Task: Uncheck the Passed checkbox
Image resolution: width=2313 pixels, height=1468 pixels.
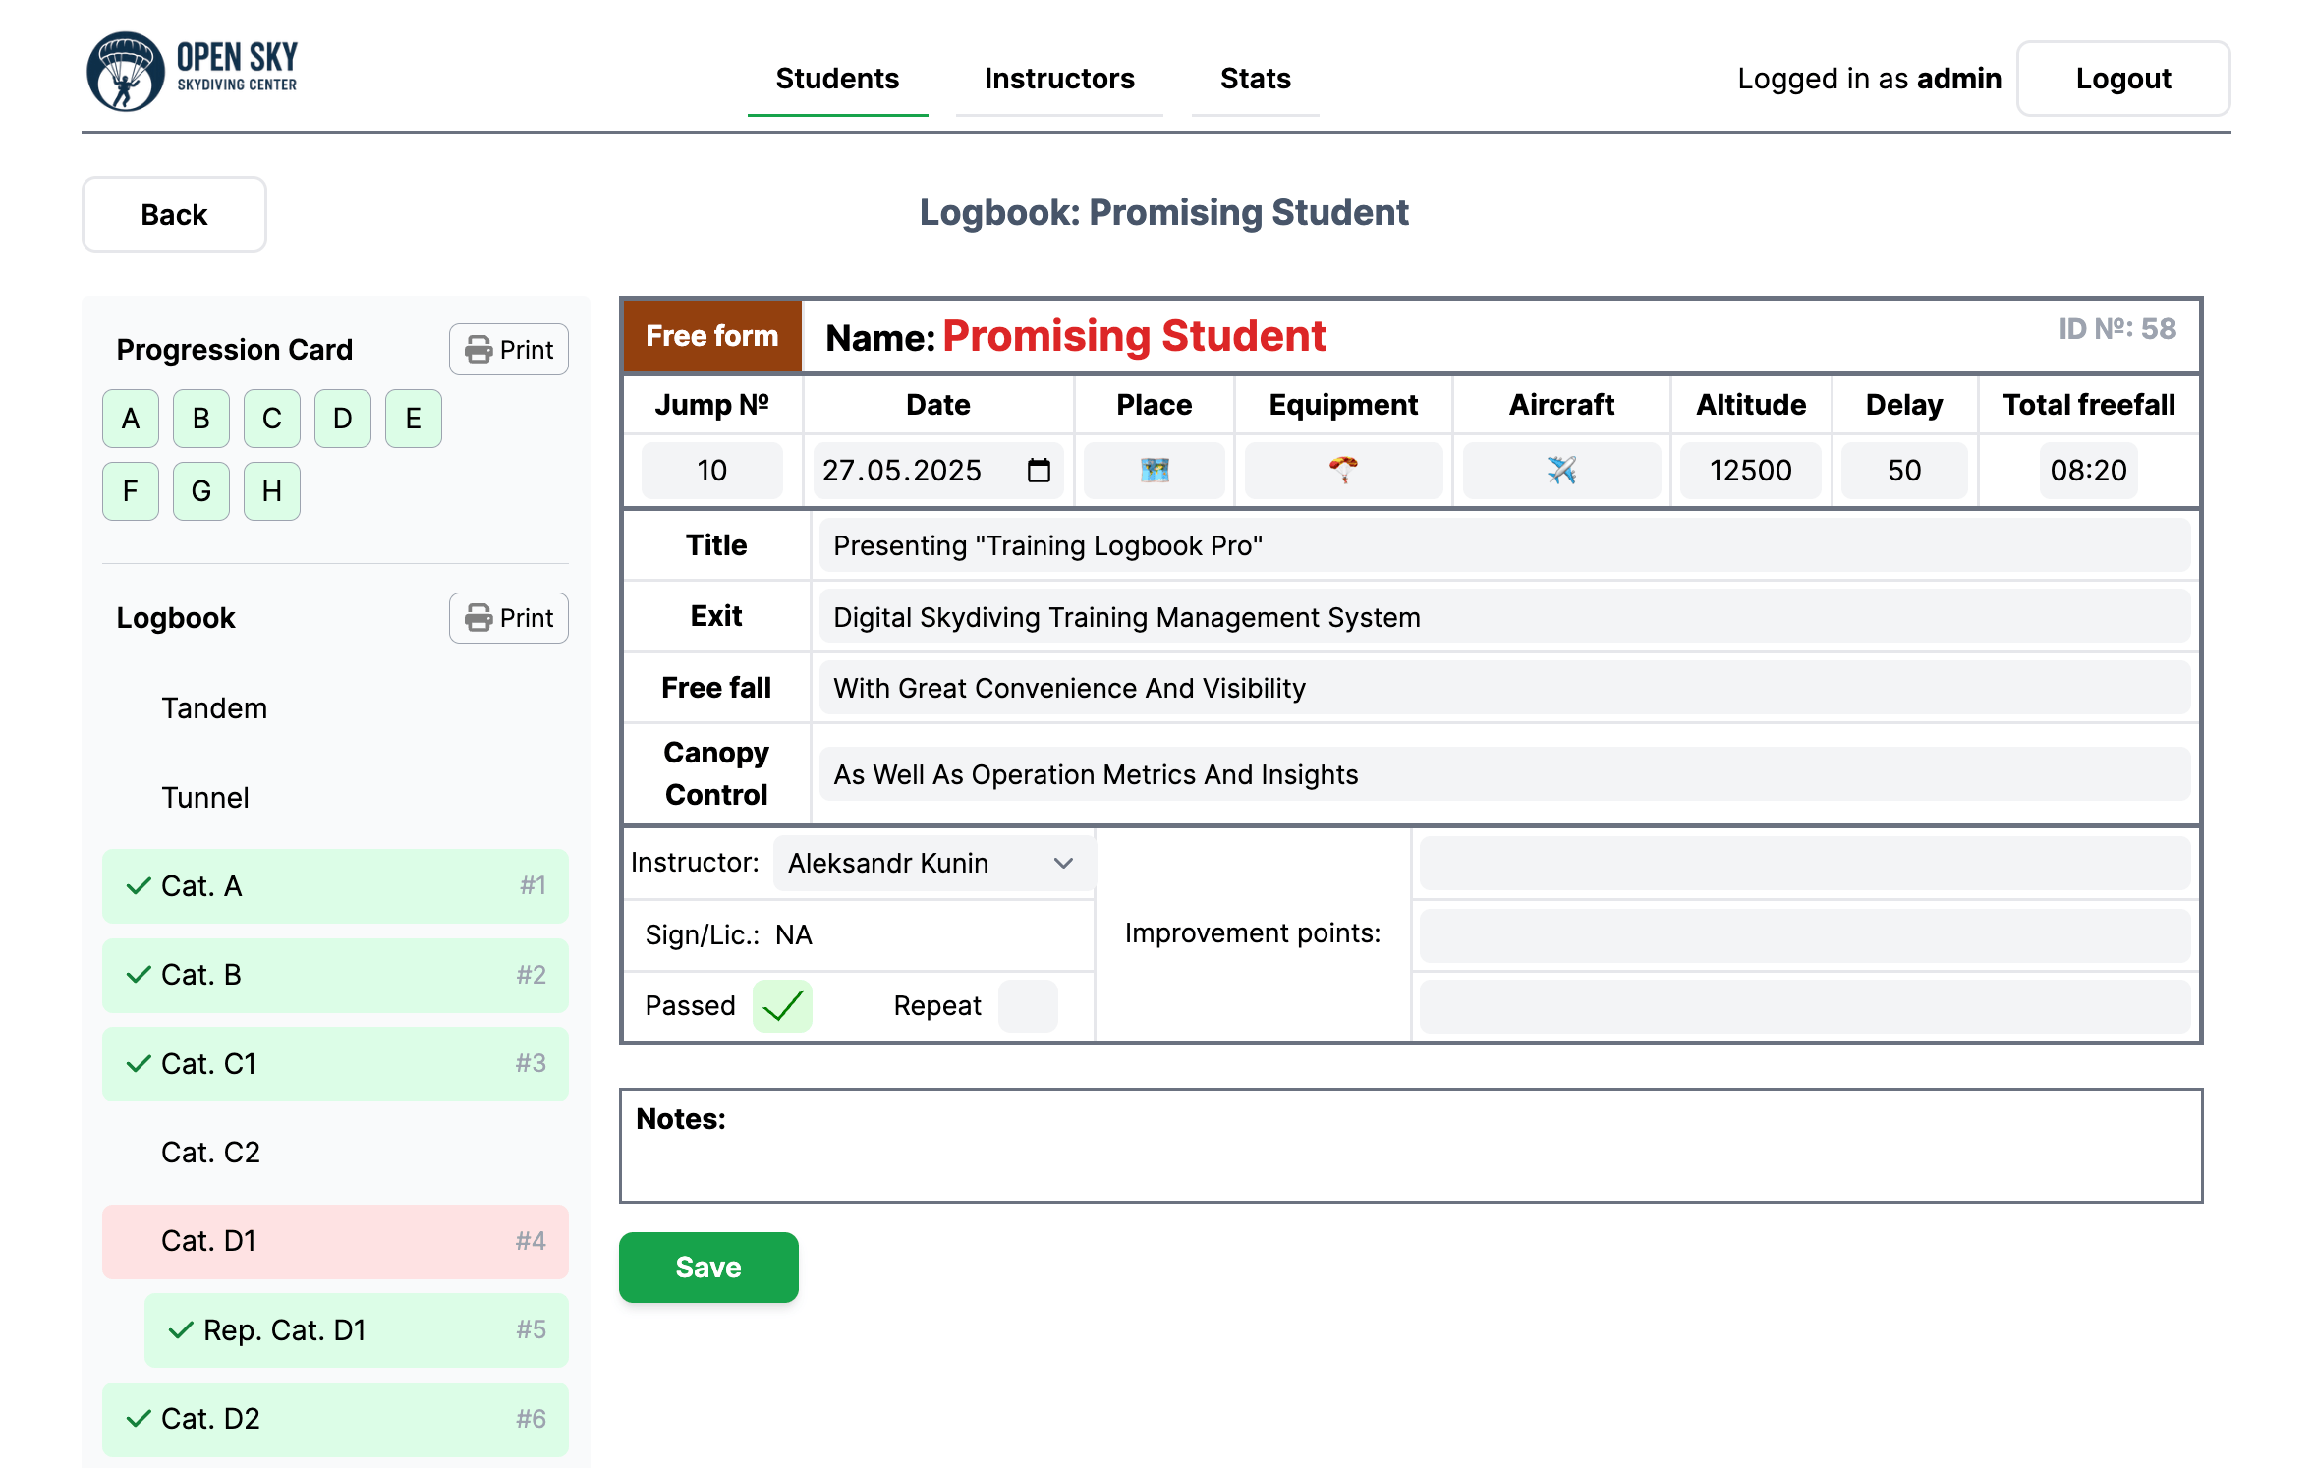Action: click(782, 1005)
